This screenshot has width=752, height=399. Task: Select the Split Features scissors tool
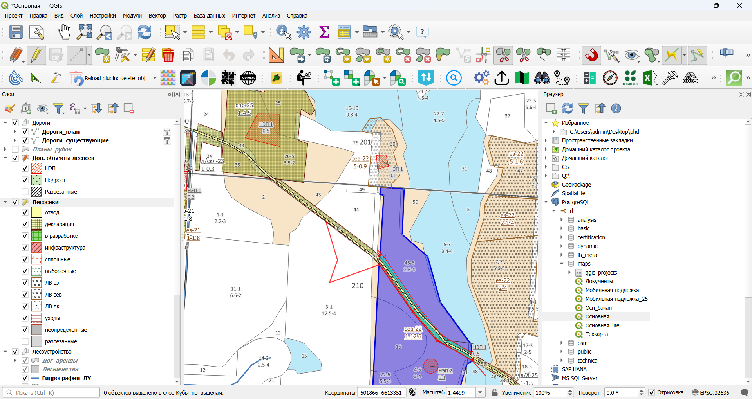point(504,55)
